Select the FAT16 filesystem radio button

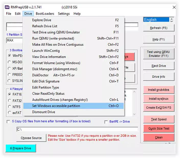tap(9, 94)
